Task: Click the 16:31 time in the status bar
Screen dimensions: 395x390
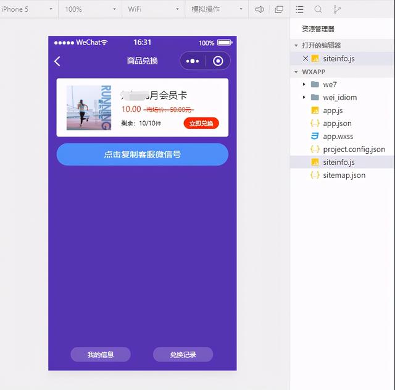Action: coord(143,43)
